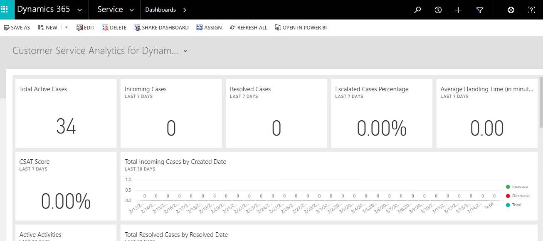The height and width of the screenshot is (241, 543).
Task: Click the DELETE button label
Action: click(118, 28)
